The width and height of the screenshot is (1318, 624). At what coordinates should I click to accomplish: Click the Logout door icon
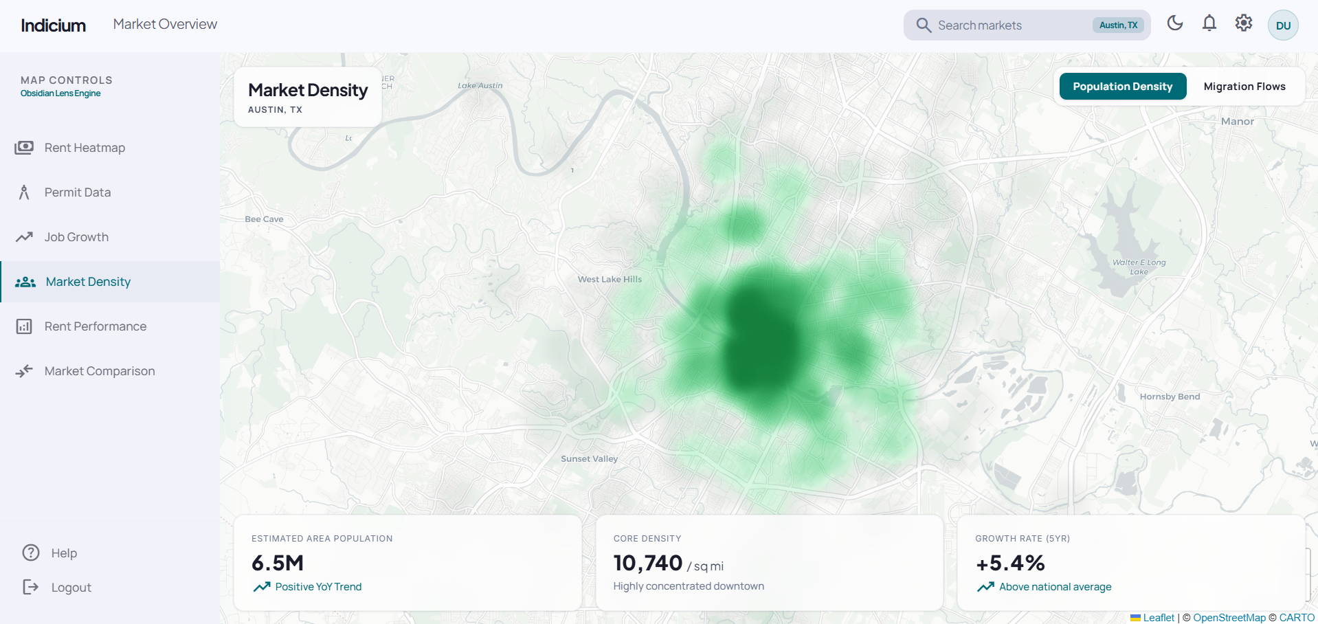click(x=31, y=587)
